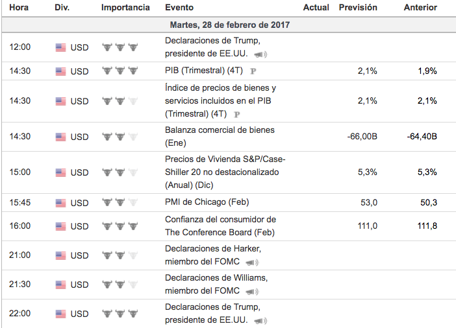Sort by the Importancia column header
This screenshot has width=456, height=328.
pyautogui.click(x=125, y=8)
